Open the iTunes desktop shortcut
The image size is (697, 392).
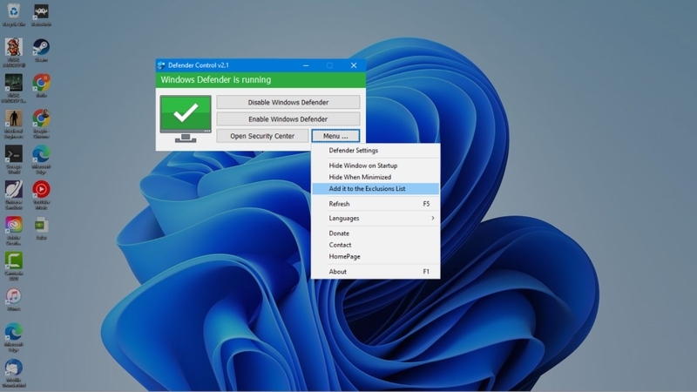tap(14, 299)
